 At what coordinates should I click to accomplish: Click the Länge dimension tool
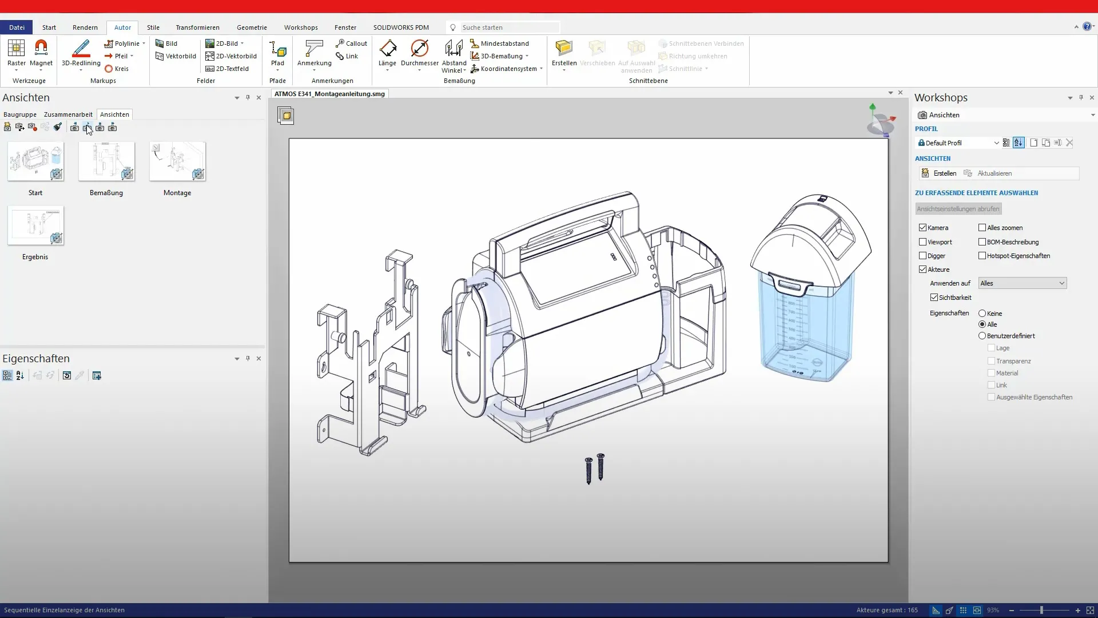pos(387,49)
